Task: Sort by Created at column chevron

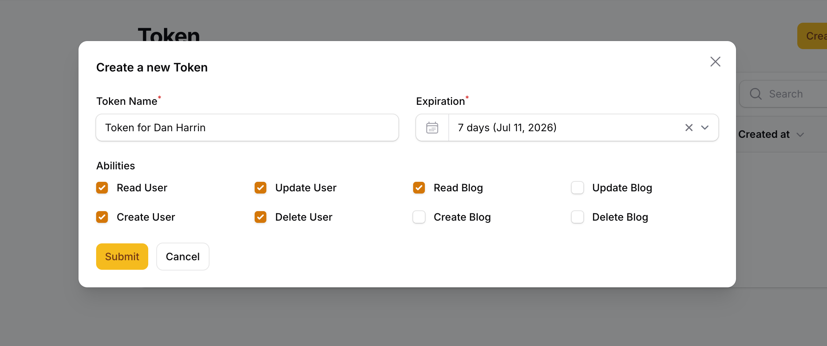Action: [800, 135]
